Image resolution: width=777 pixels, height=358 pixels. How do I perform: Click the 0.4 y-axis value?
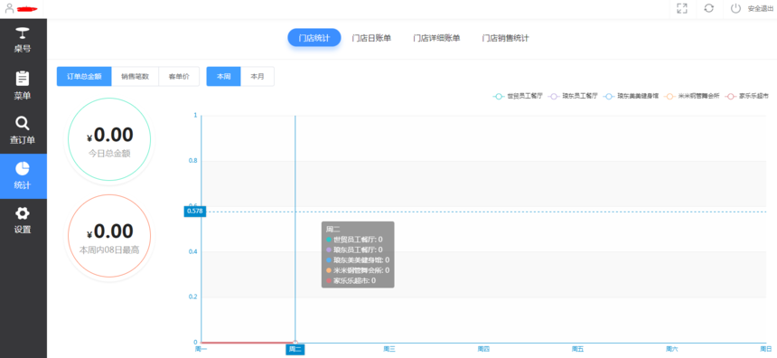192,251
